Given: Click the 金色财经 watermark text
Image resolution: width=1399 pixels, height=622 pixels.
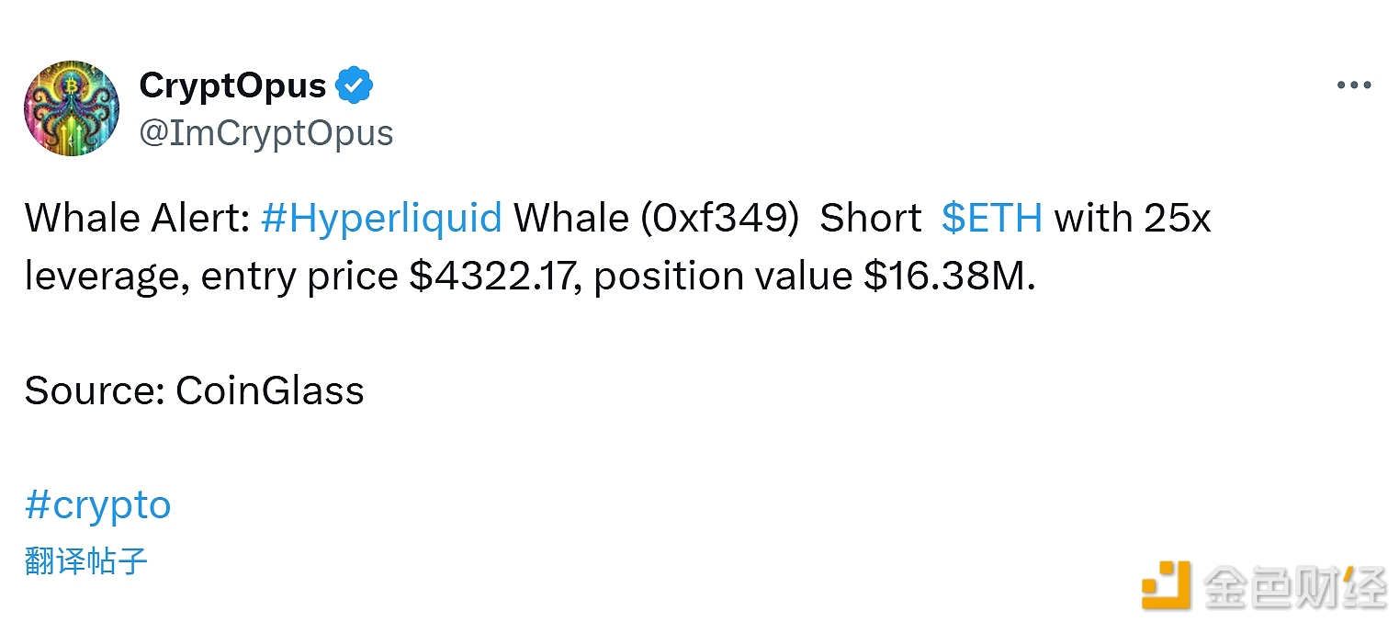Looking at the screenshot, I should point(1293,586).
